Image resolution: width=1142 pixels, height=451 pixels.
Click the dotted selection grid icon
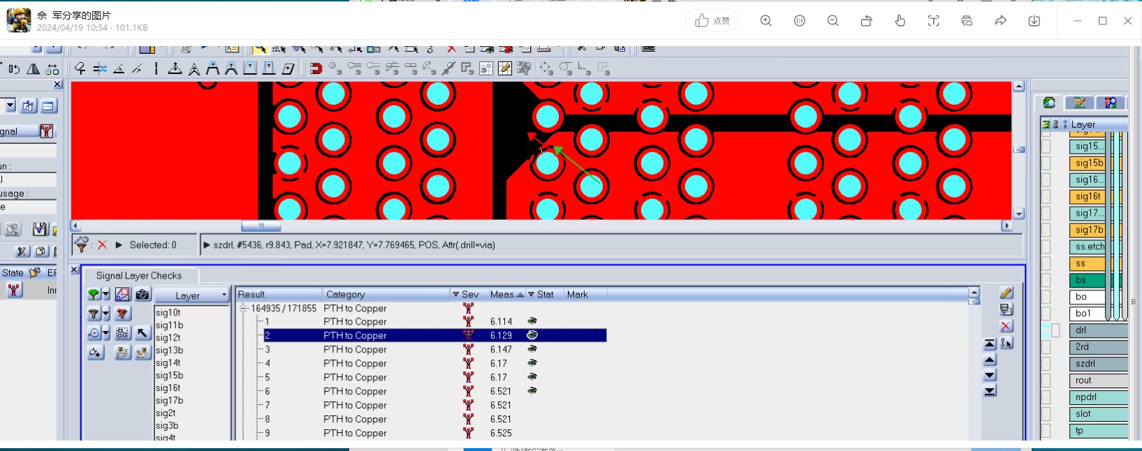pyautogui.click(x=122, y=333)
